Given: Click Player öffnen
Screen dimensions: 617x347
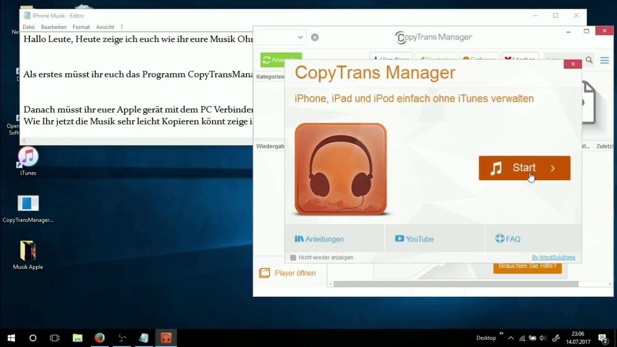Looking at the screenshot, I should coord(287,273).
